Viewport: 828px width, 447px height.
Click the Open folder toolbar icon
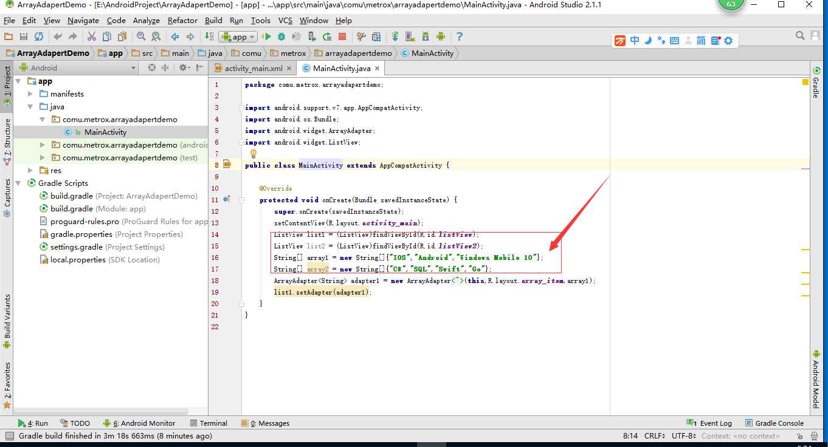tap(9, 36)
